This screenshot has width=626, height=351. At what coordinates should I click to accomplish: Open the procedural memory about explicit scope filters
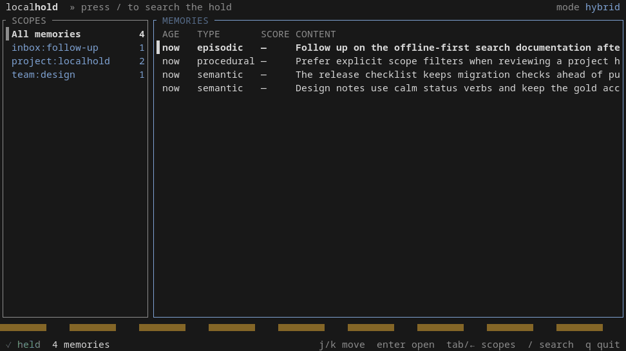[x=388, y=61]
